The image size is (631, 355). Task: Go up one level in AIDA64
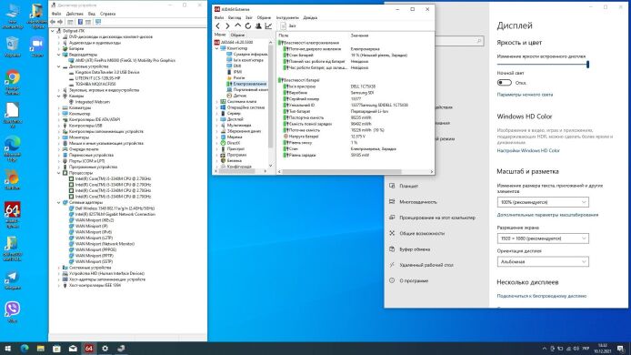coord(238,25)
